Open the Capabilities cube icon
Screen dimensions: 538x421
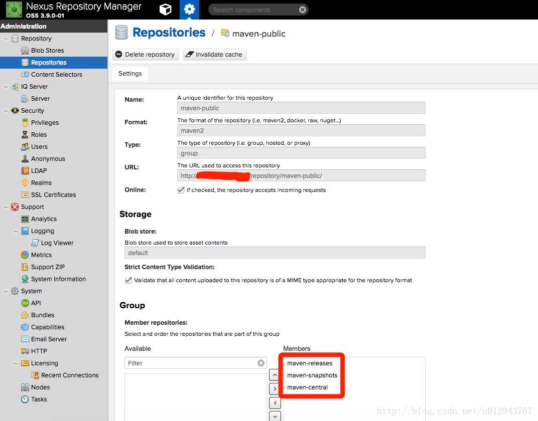(x=25, y=327)
